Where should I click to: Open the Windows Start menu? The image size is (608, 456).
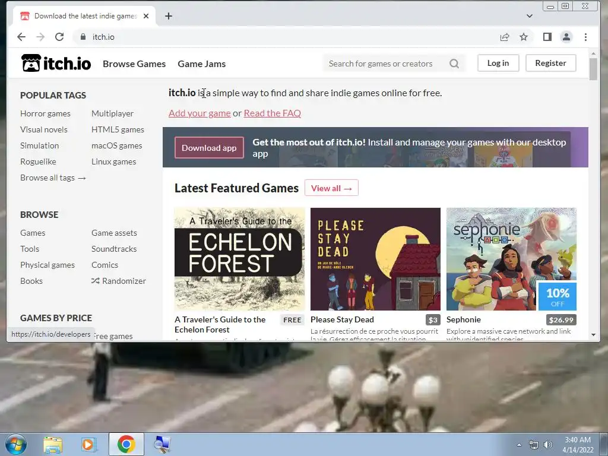pyautogui.click(x=15, y=444)
